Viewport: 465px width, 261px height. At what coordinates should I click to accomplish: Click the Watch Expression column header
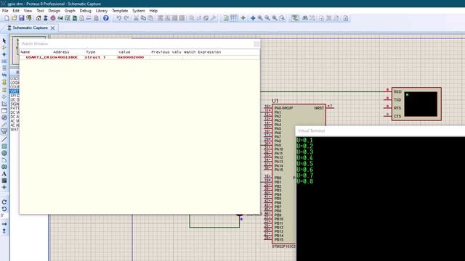[x=203, y=51]
